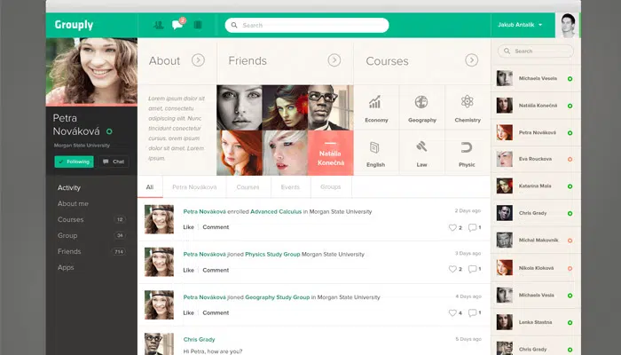Click the notebook icon in top bar
The width and height of the screenshot is (621, 355).
[198, 25]
